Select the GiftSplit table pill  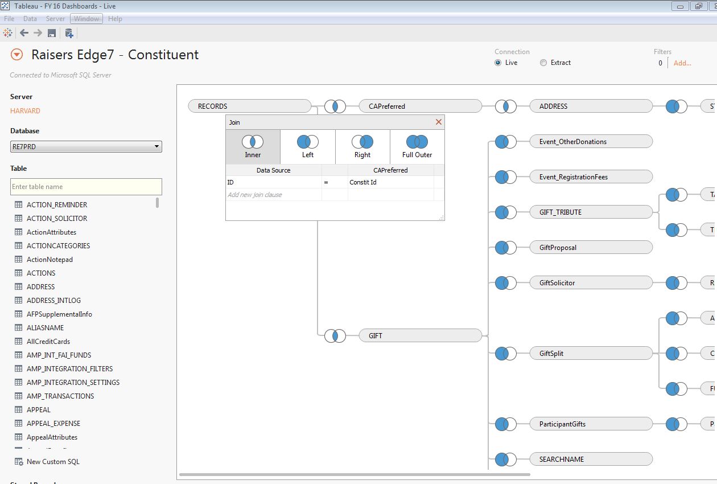click(591, 354)
